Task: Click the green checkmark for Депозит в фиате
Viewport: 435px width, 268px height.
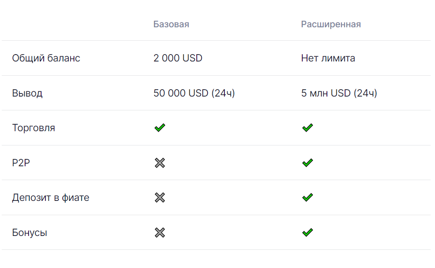Action: click(x=307, y=198)
